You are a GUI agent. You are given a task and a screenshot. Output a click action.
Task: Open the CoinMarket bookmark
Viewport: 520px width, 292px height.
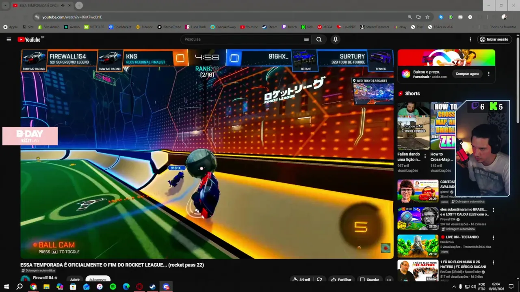point(120,27)
